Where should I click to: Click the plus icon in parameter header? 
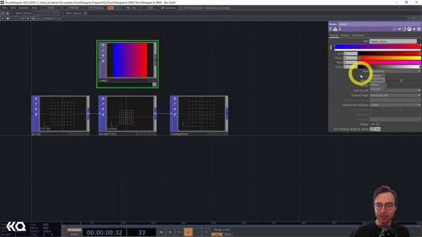[x=414, y=29]
